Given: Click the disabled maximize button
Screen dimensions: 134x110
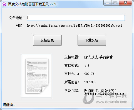Looking at the screenshot, I should 115,3.
